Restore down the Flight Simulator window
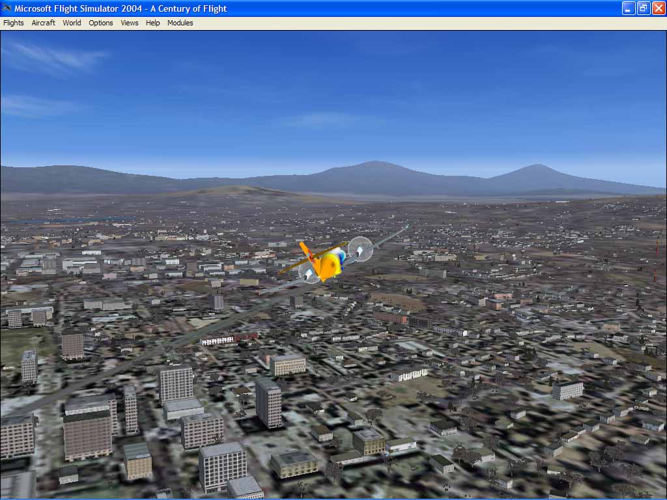 [643, 8]
